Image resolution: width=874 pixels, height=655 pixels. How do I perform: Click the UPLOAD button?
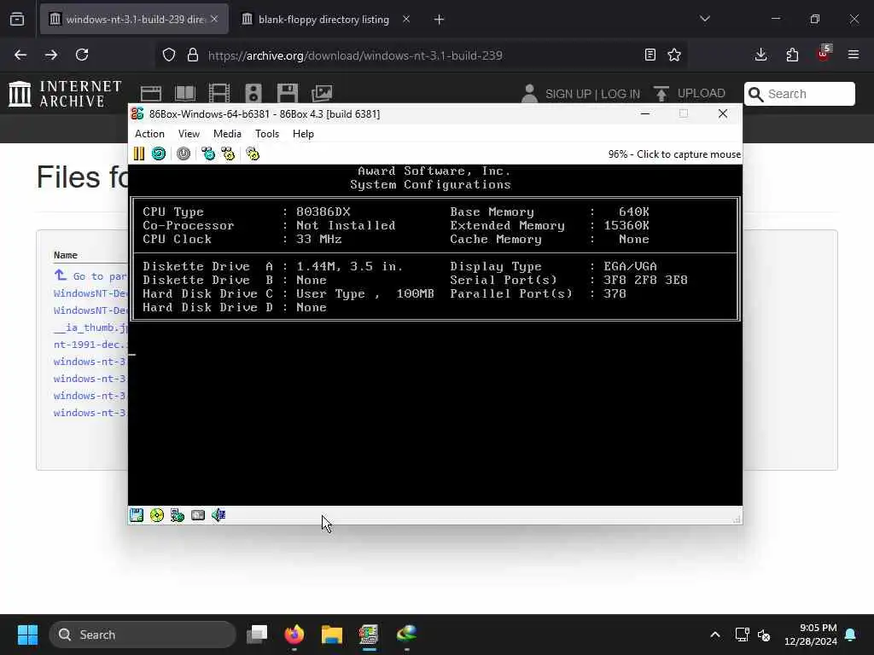click(x=690, y=94)
